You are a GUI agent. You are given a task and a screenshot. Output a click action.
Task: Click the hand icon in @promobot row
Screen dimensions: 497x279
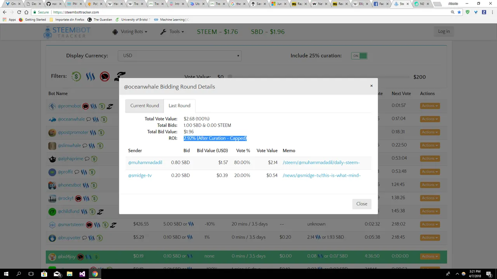click(110, 106)
